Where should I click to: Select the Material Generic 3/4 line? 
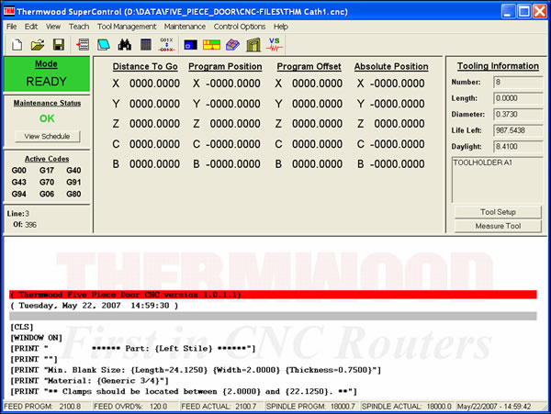[90, 381]
